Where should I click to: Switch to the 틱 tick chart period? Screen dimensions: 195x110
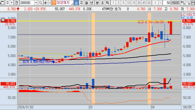[x=107, y=3]
